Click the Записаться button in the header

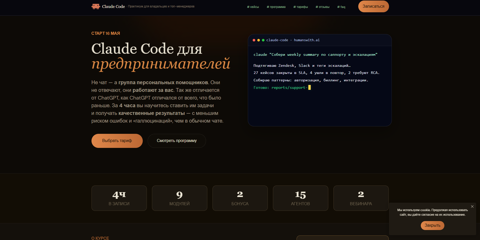(x=373, y=6)
